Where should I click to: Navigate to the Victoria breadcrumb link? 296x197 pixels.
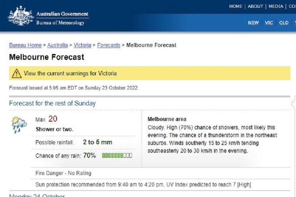click(x=83, y=45)
